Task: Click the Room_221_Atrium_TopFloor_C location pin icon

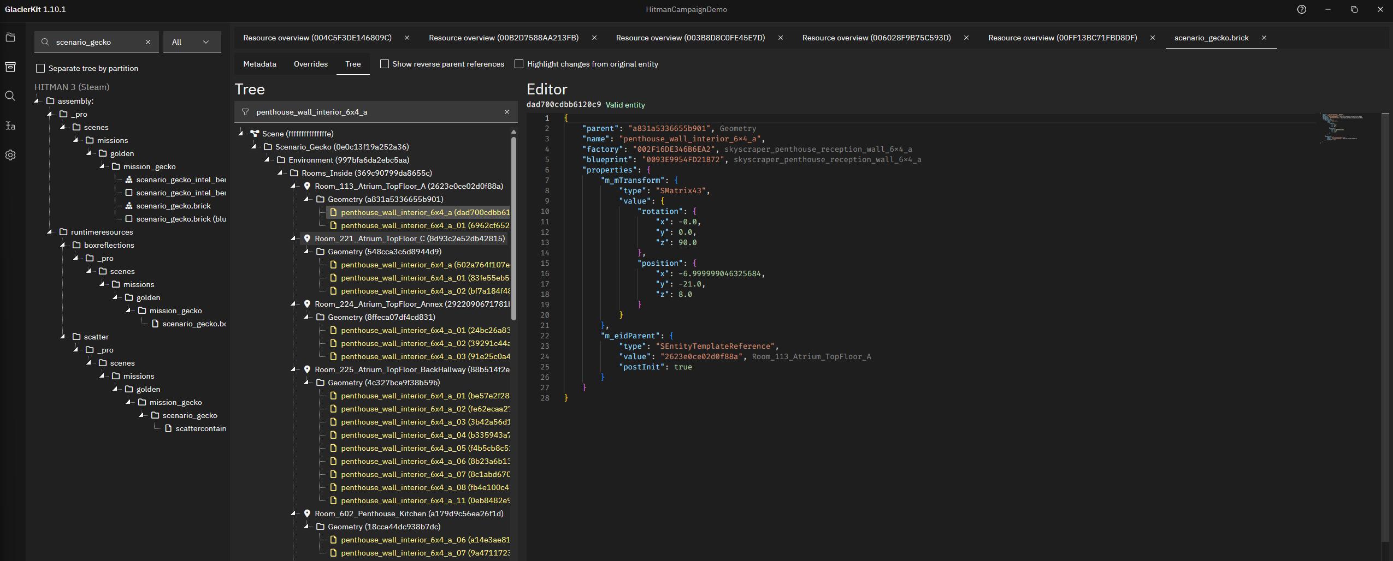Action: 307,238
